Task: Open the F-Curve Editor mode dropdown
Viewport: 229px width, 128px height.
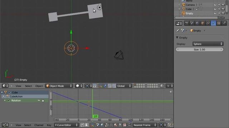Action: tap(66, 125)
